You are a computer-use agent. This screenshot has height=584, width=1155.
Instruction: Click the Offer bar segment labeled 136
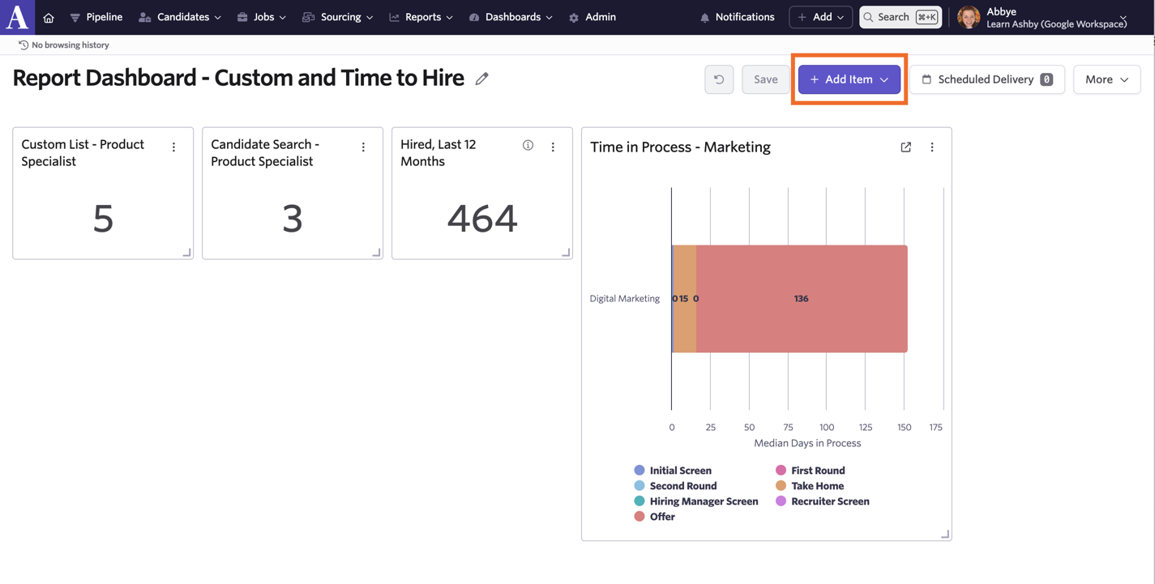(802, 299)
